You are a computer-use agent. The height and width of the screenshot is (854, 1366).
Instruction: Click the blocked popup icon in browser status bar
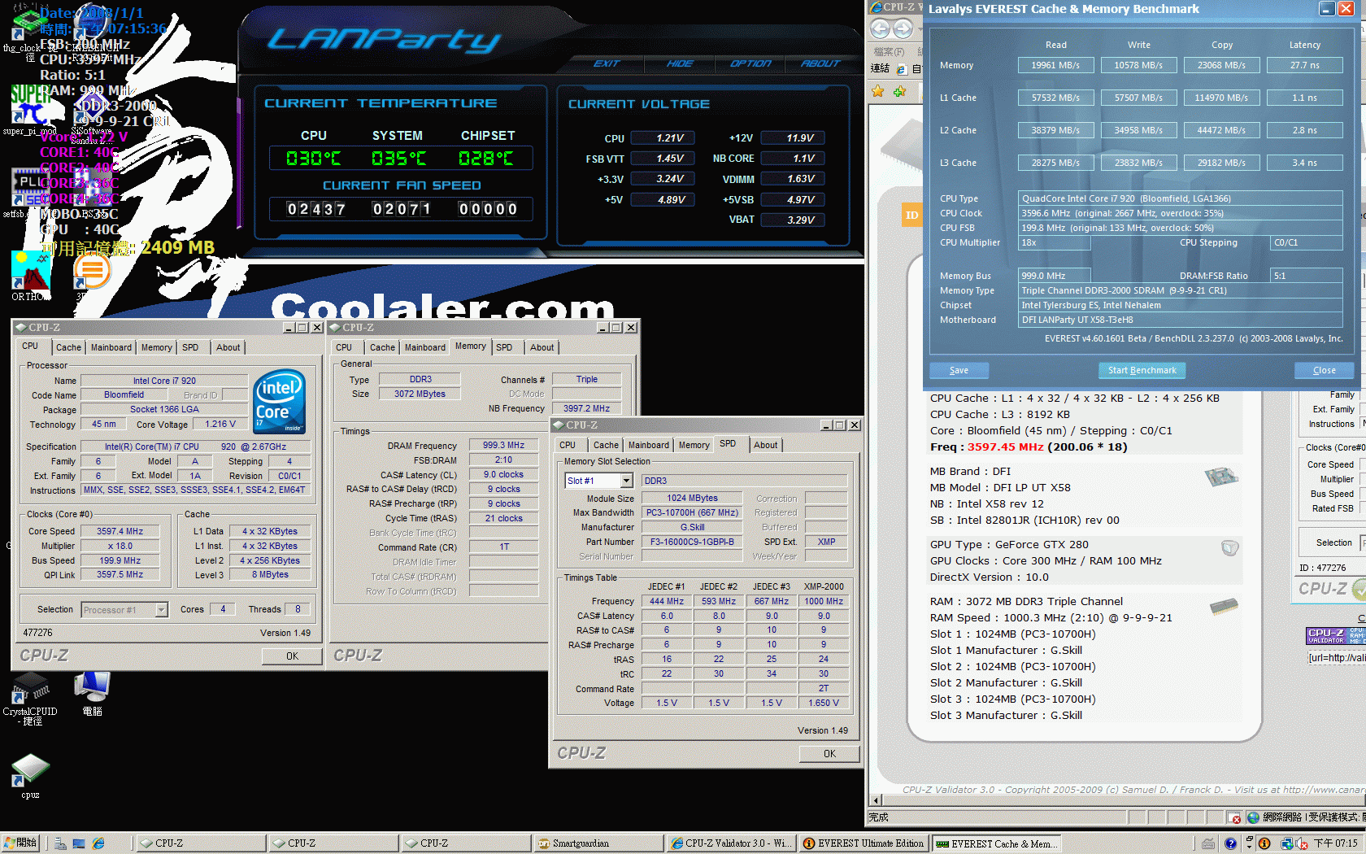pyautogui.click(x=1234, y=817)
